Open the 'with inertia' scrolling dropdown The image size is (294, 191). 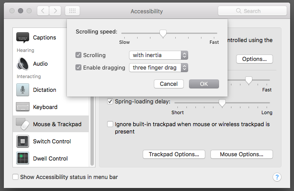click(x=159, y=55)
